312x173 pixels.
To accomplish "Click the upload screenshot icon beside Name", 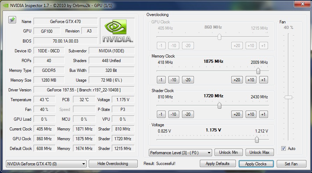I will tap(12, 20).
